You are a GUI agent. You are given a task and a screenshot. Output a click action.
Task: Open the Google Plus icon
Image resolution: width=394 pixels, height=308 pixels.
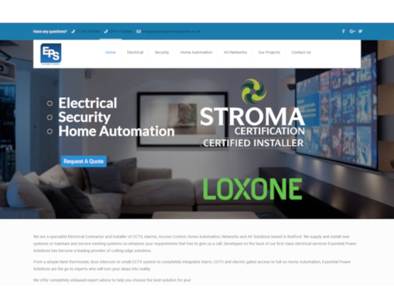tap(352, 31)
